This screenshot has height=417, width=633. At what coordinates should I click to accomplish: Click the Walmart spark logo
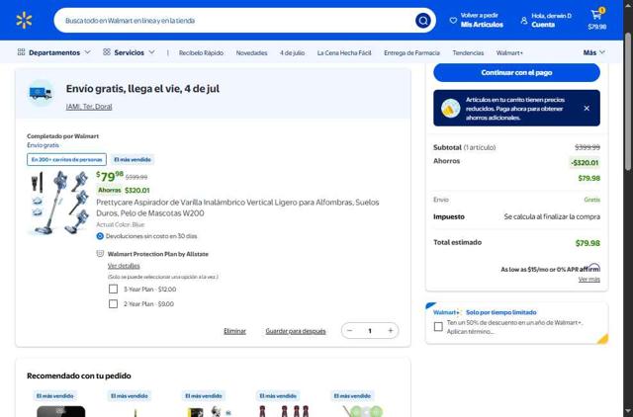[x=24, y=20]
